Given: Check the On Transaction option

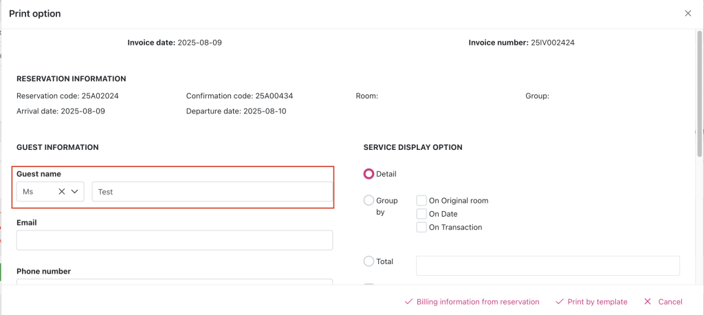Looking at the screenshot, I should pos(422,227).
